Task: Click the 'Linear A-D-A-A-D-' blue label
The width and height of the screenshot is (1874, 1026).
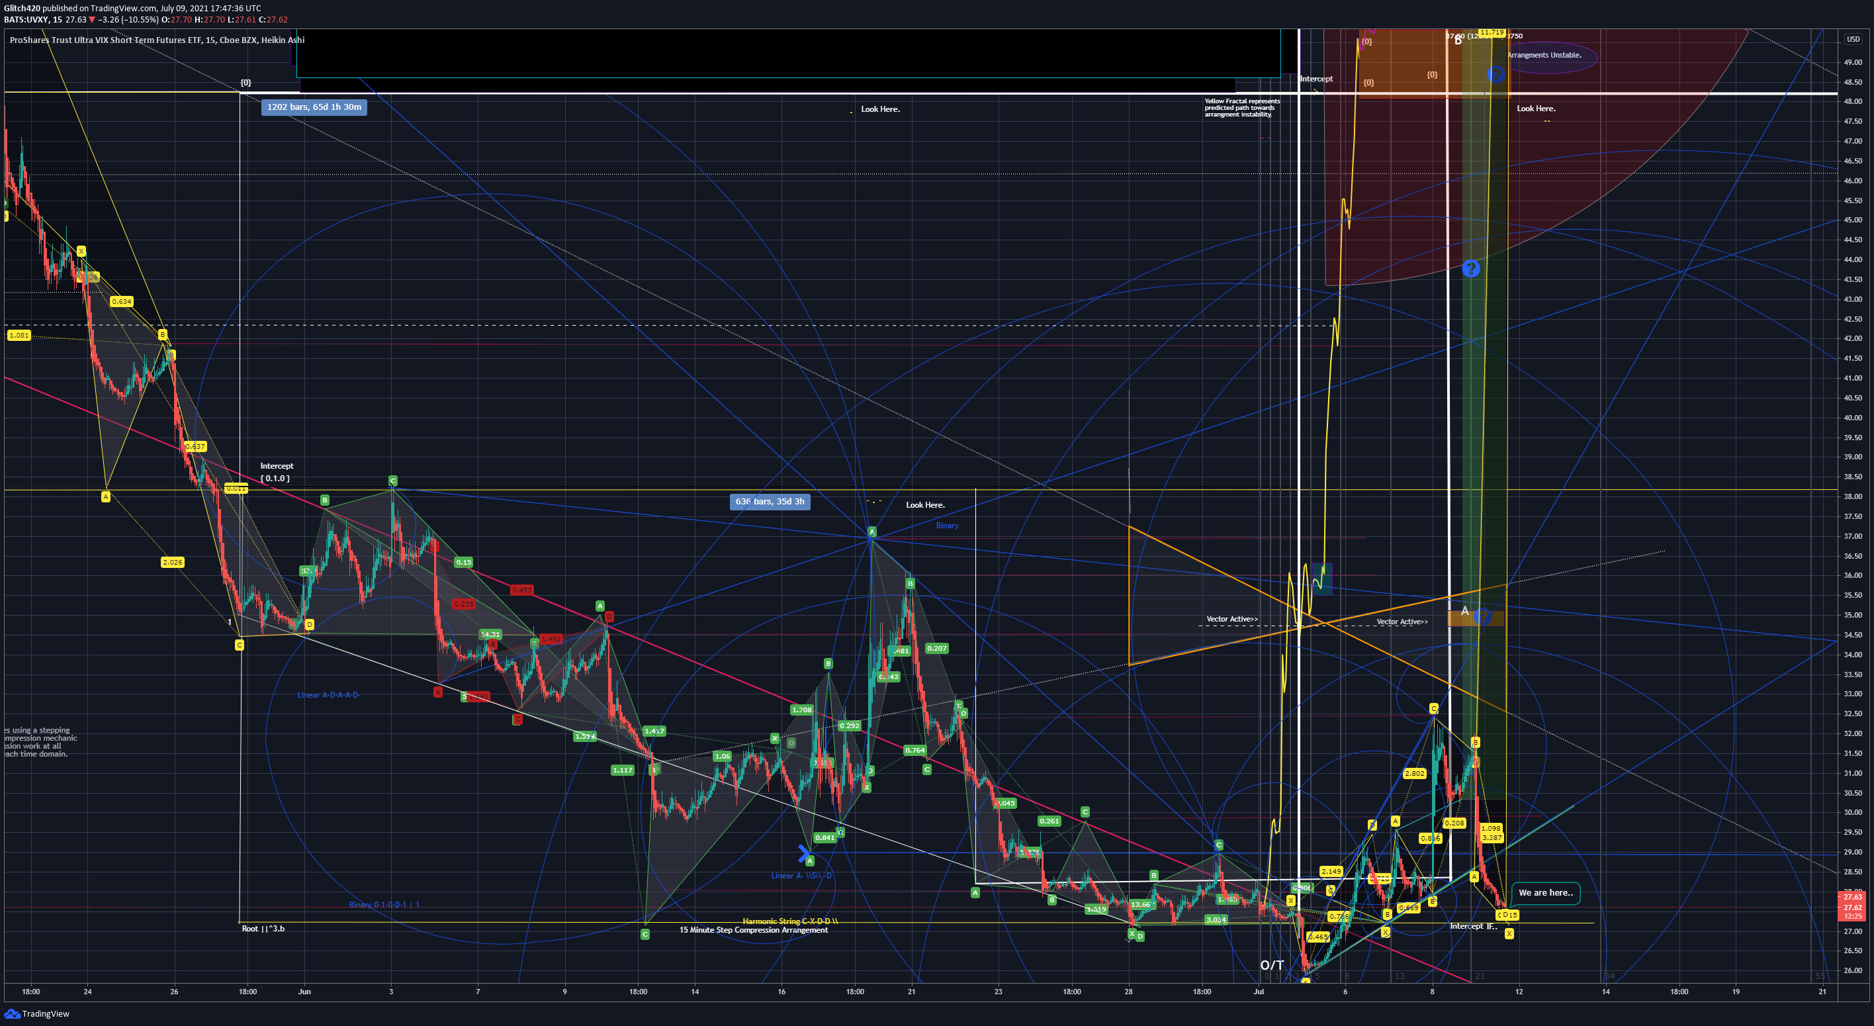Action: [328, 695]
